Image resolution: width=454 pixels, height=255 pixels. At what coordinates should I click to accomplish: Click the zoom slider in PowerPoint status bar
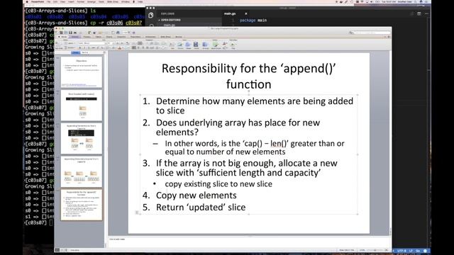(x=375, y=250)
